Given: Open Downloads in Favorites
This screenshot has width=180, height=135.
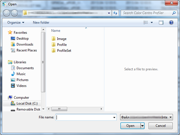Looking at the screenshot, I should 25,45.
